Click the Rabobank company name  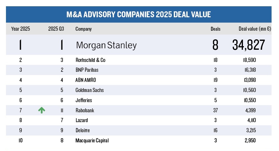coord(85,110)
